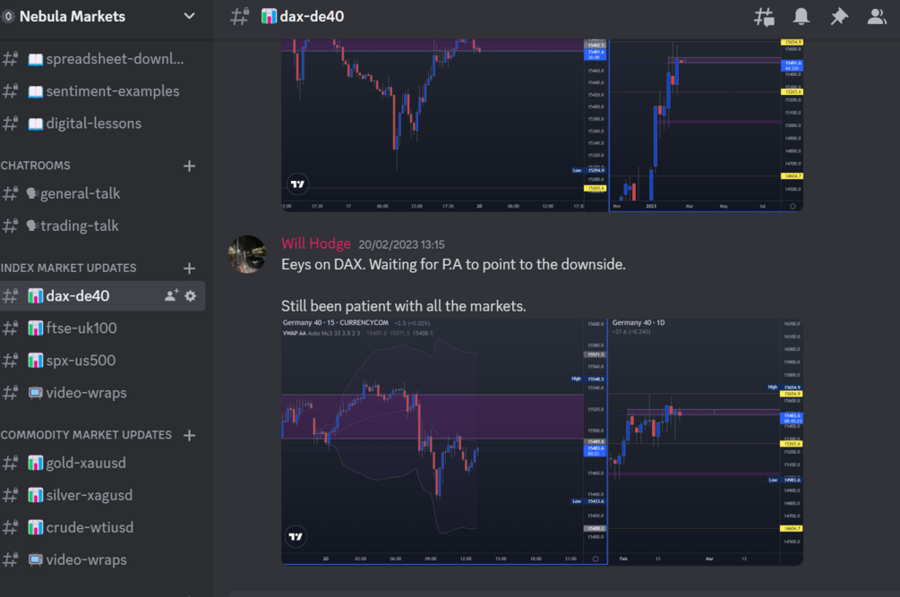The image size is (900, 597).
Task: Open the general-talk channel
Action: coord(103,193)
